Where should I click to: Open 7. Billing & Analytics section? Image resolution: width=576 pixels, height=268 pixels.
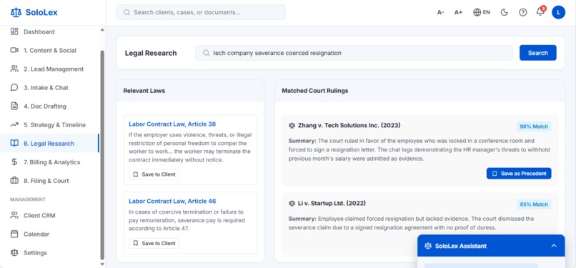click(49, 162)
